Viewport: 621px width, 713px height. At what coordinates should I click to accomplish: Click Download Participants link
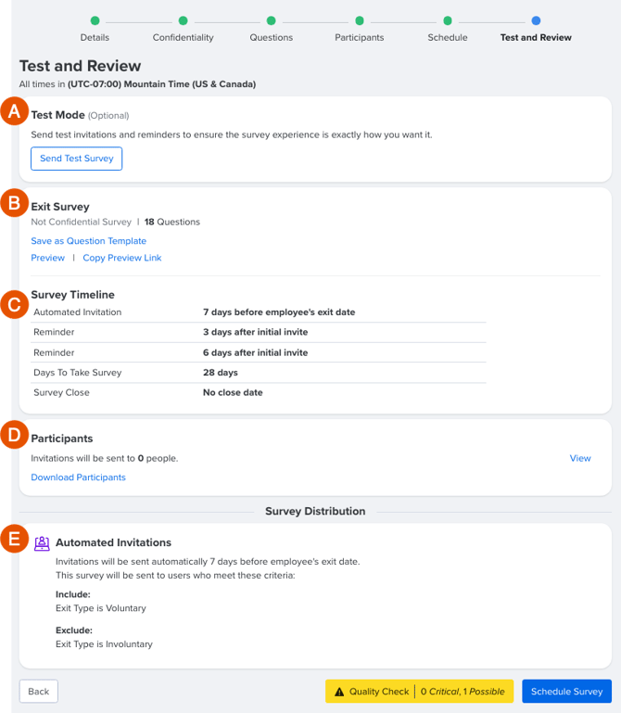click(78, 477)
